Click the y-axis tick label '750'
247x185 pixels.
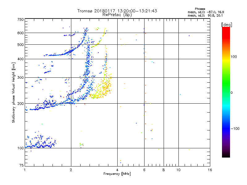pos(20,19)
